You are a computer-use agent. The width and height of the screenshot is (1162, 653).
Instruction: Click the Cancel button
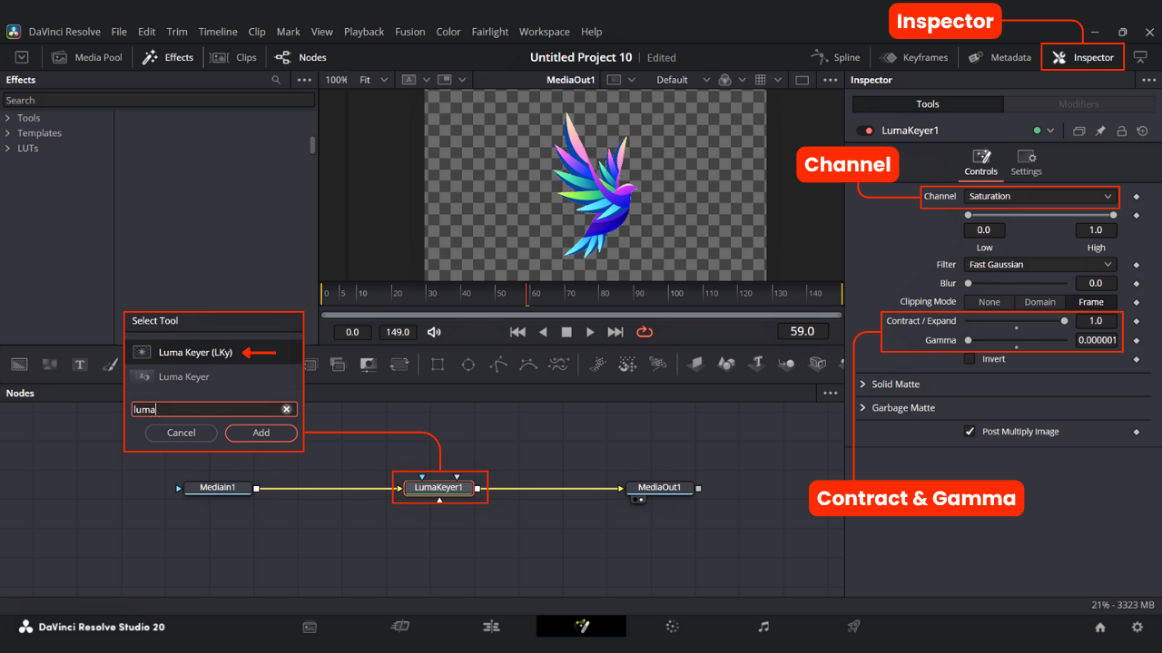[181, 433]
